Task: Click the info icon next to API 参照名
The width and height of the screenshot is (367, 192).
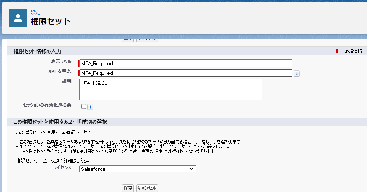Action: (x=297, y=73)
